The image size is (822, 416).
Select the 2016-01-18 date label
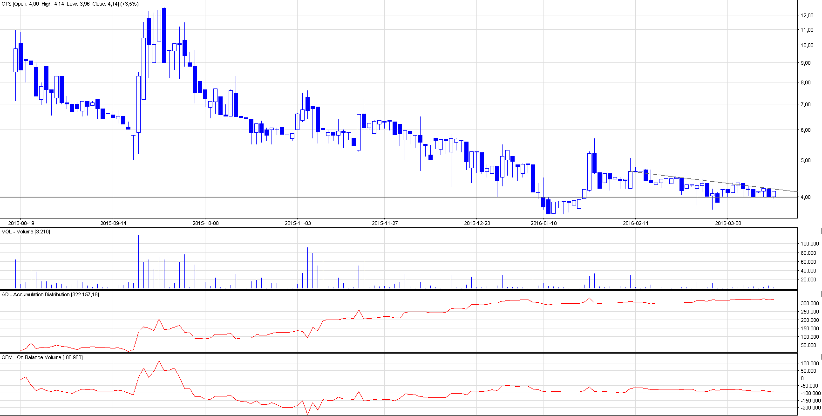click(543, 223)
